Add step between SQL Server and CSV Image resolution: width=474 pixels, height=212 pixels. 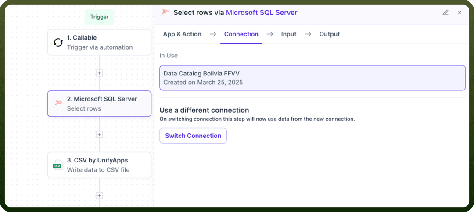pos(99,134)
